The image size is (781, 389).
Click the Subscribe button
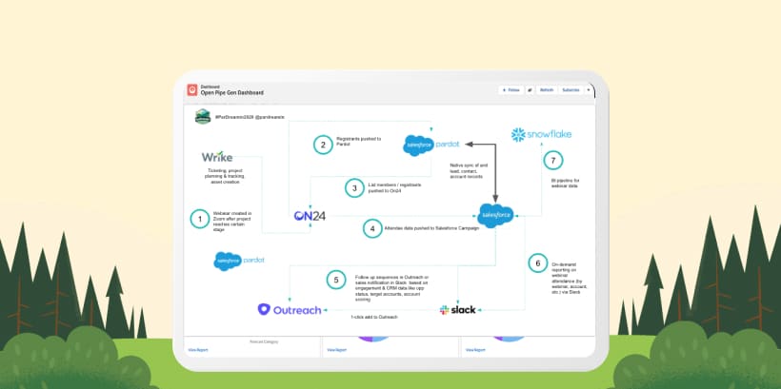571,89
